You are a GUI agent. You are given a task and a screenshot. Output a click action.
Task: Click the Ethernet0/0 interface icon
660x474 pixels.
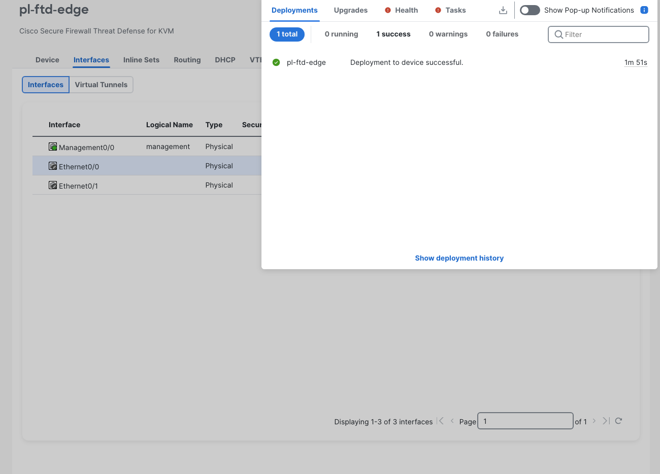pos(53,166)
